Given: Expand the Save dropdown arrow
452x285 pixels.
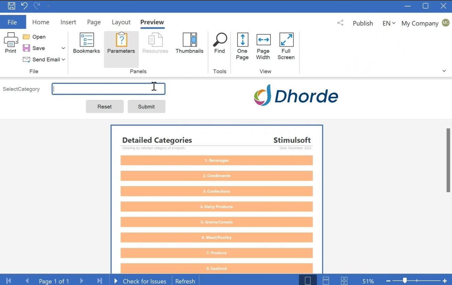Looking at the screenshot, I should [63, 48].
